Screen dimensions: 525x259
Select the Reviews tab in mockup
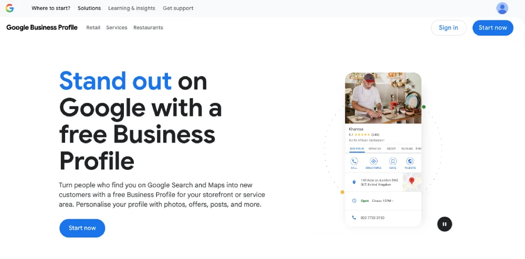[407, 149]
